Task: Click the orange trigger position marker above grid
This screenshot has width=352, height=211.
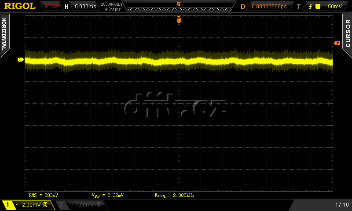Action: (179, 20)
